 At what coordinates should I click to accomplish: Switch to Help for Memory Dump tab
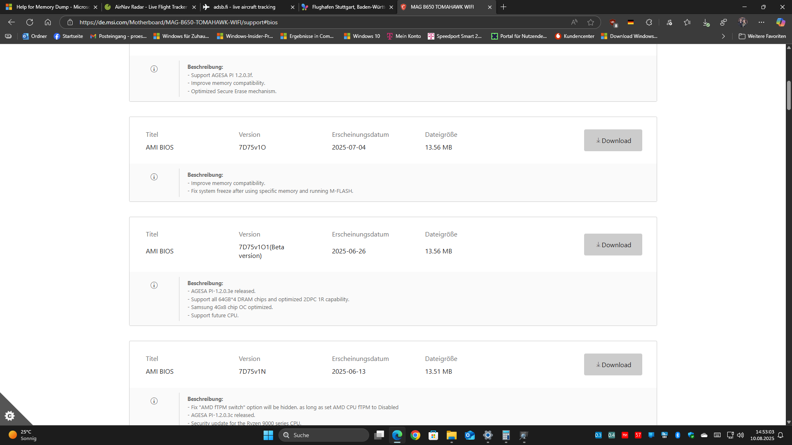(52, 7)
